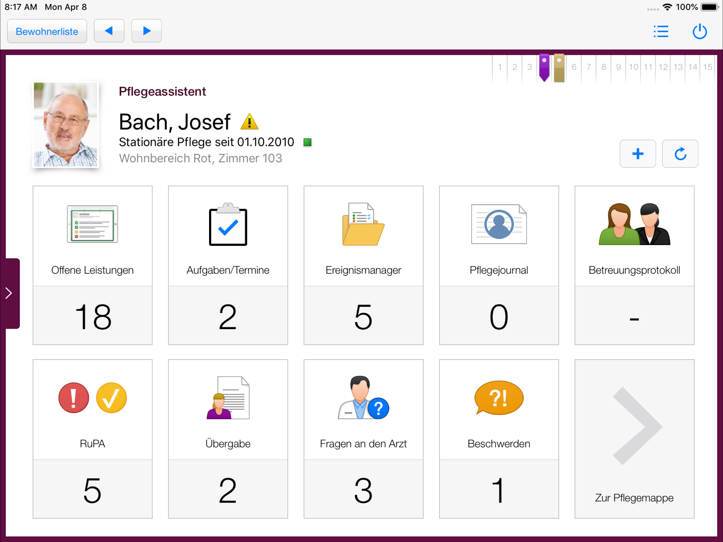Screen dimensions: 723x542
Task: Click Wohnbereich Rot, Zimmer 103 text
Action: coord(200,159)
